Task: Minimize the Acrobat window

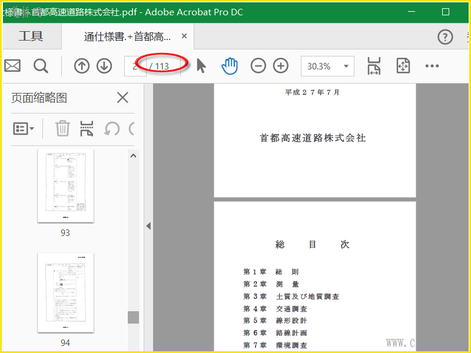Action: [x=412, y=12]
